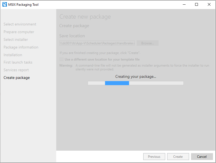
Task: Click the Save location path field
Action: (x=97, y=43)
